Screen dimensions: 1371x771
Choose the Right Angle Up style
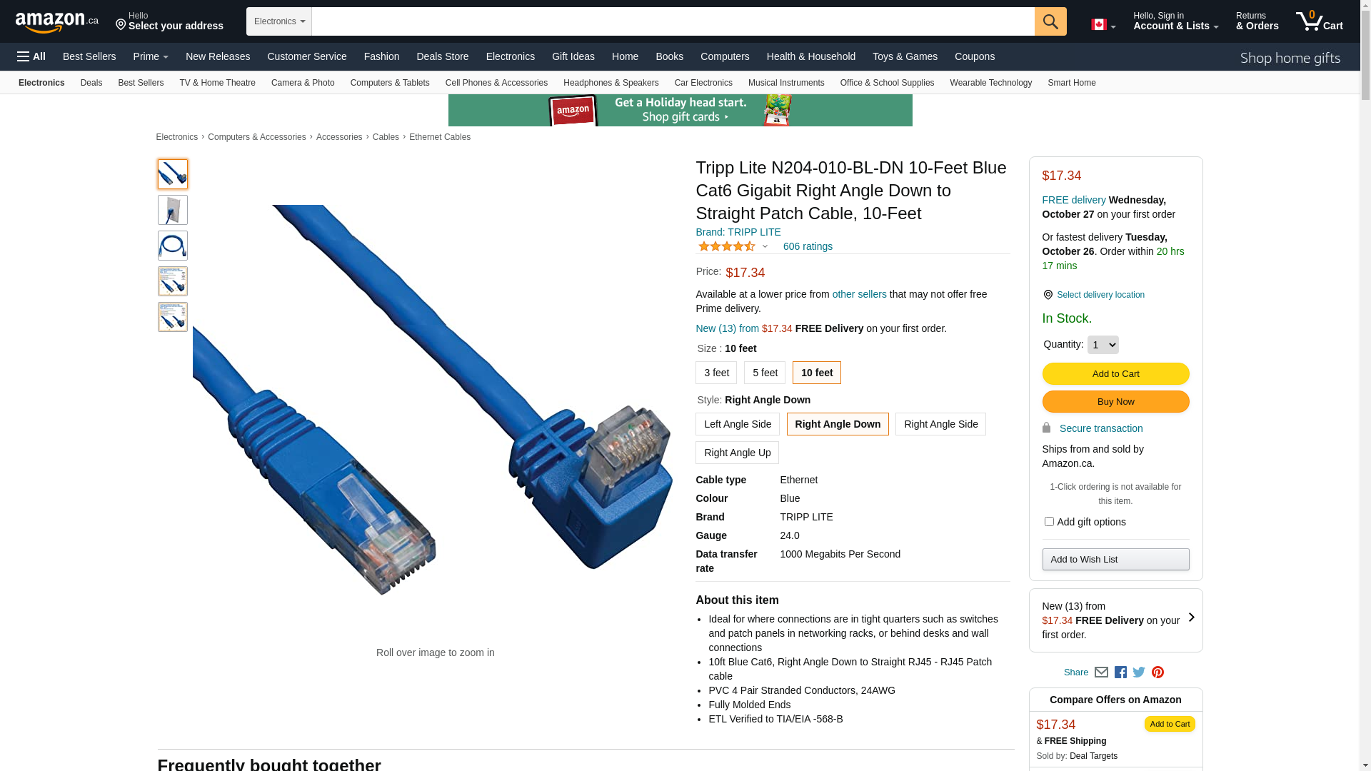737,453
